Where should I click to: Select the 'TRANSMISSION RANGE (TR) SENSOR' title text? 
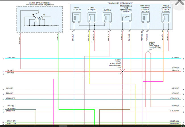pos(40,5)
